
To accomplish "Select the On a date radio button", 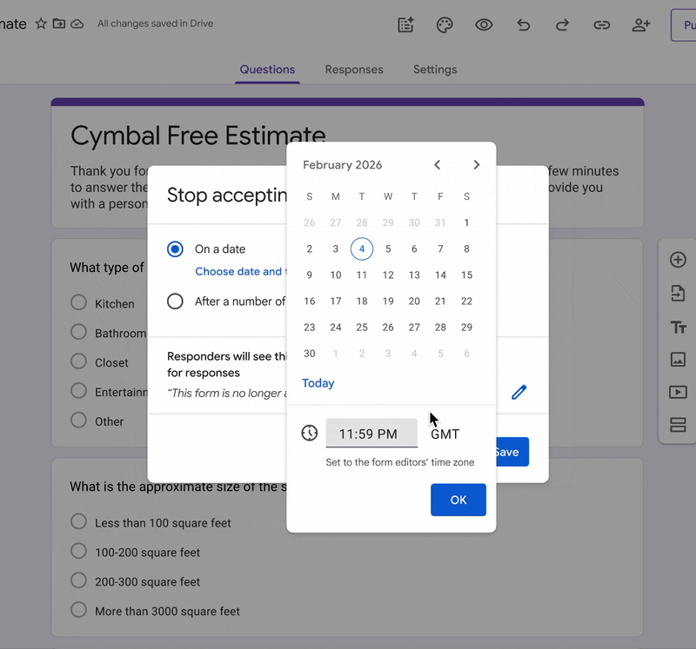I will pyautogui.click(x=174, y=249).
